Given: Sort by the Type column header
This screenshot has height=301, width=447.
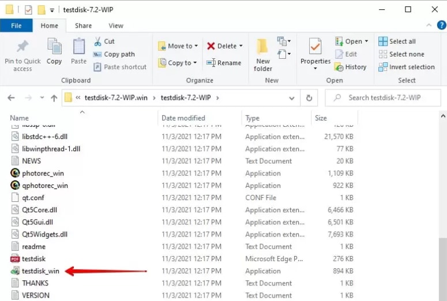Looking at the screenshot, I should (x=252, y=118).
